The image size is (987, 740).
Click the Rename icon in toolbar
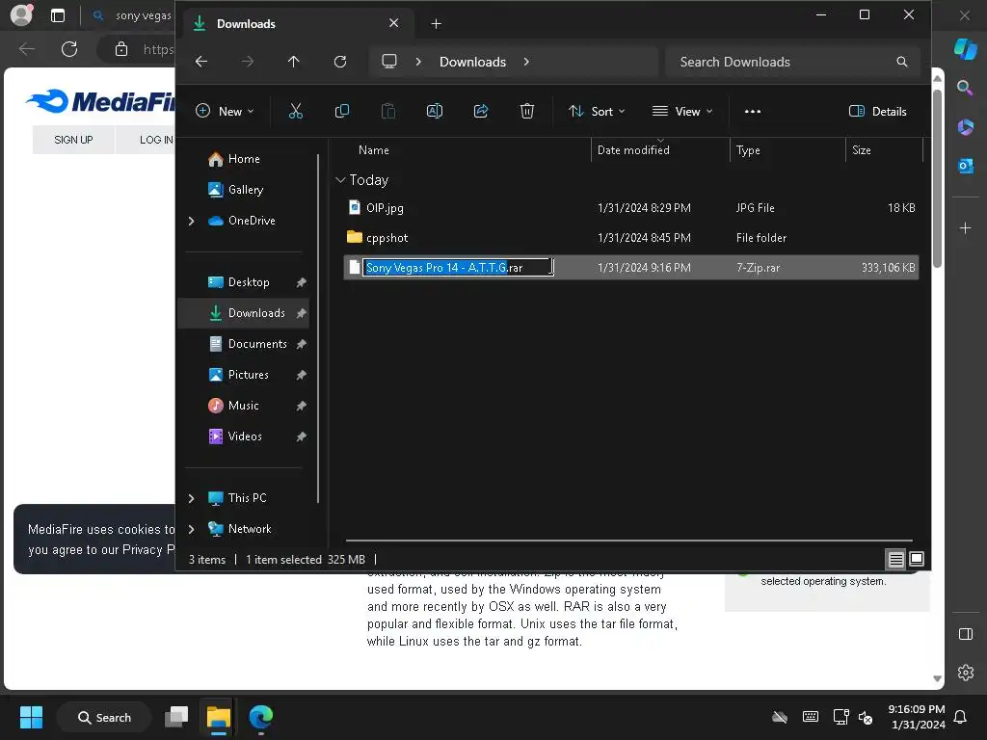pyautogui.click(x=435, y=112)
